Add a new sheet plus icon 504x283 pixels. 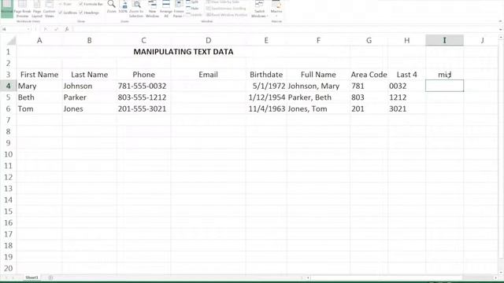coord(50,277)
